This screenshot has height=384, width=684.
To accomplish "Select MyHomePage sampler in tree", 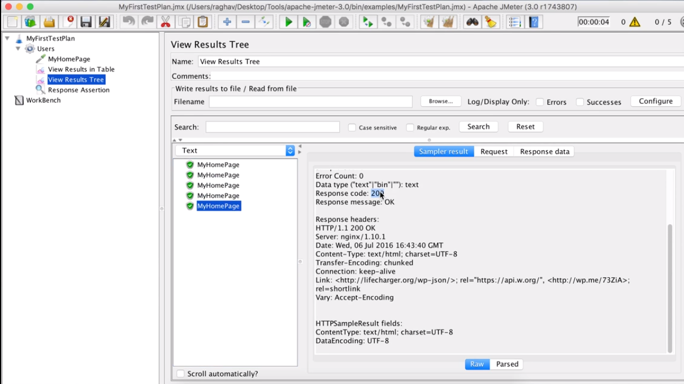I will 69,59.
